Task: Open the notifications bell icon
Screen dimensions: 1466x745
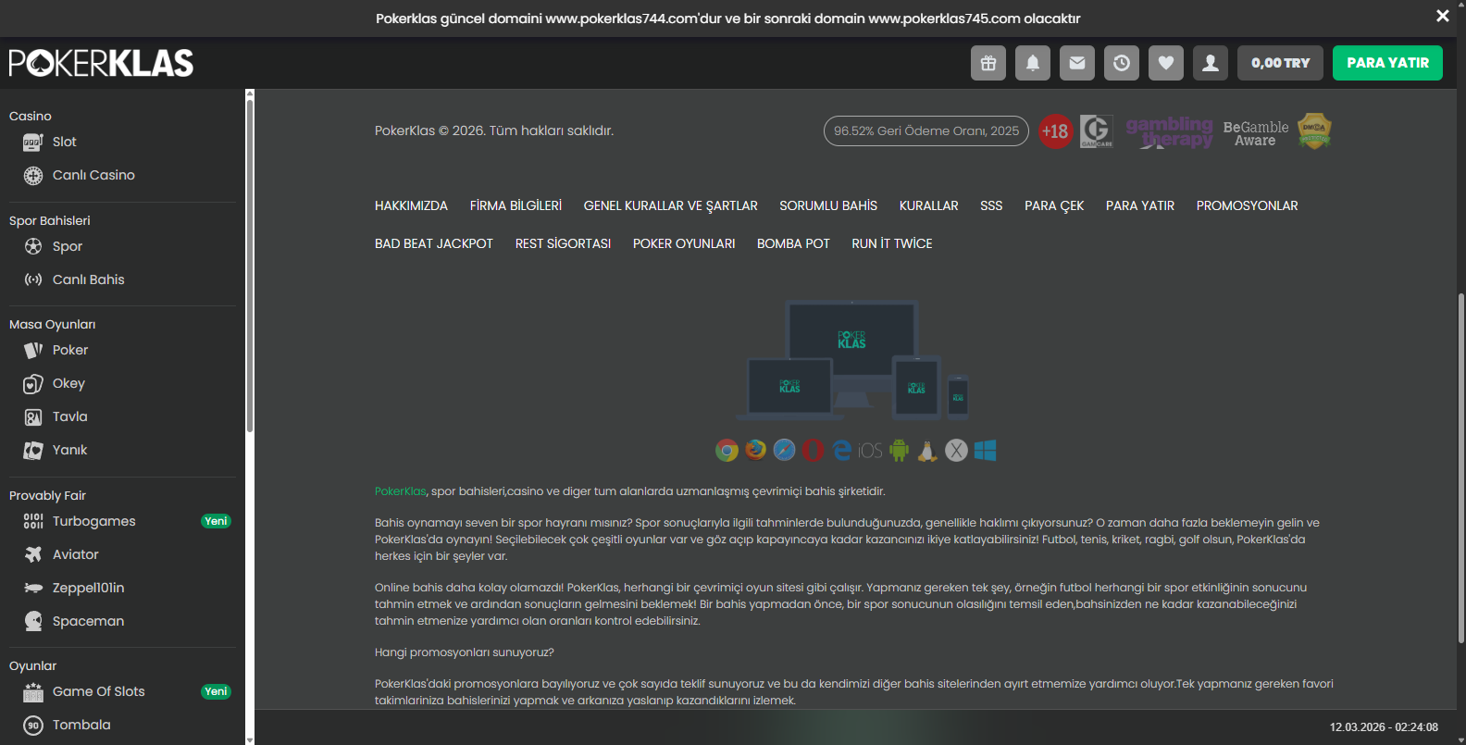Action: [1033, 63]
